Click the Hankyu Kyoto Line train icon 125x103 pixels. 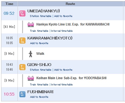[31, 24]
